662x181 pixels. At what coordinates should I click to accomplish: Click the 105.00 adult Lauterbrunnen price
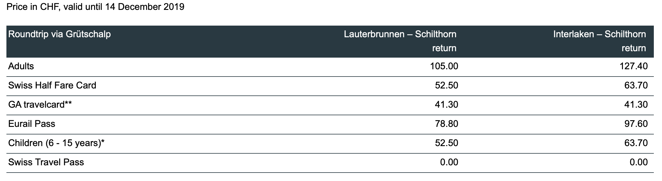coord(444,66)
